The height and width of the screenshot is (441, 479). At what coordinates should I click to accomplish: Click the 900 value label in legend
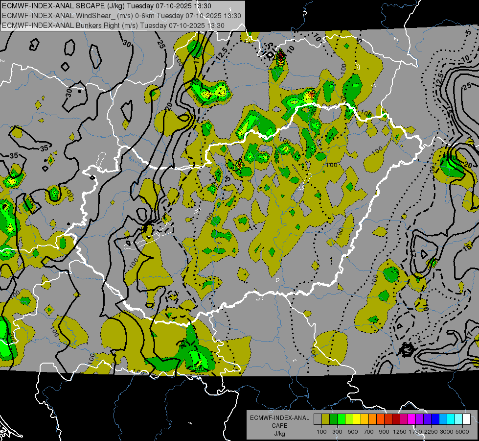tap(384, 431)
